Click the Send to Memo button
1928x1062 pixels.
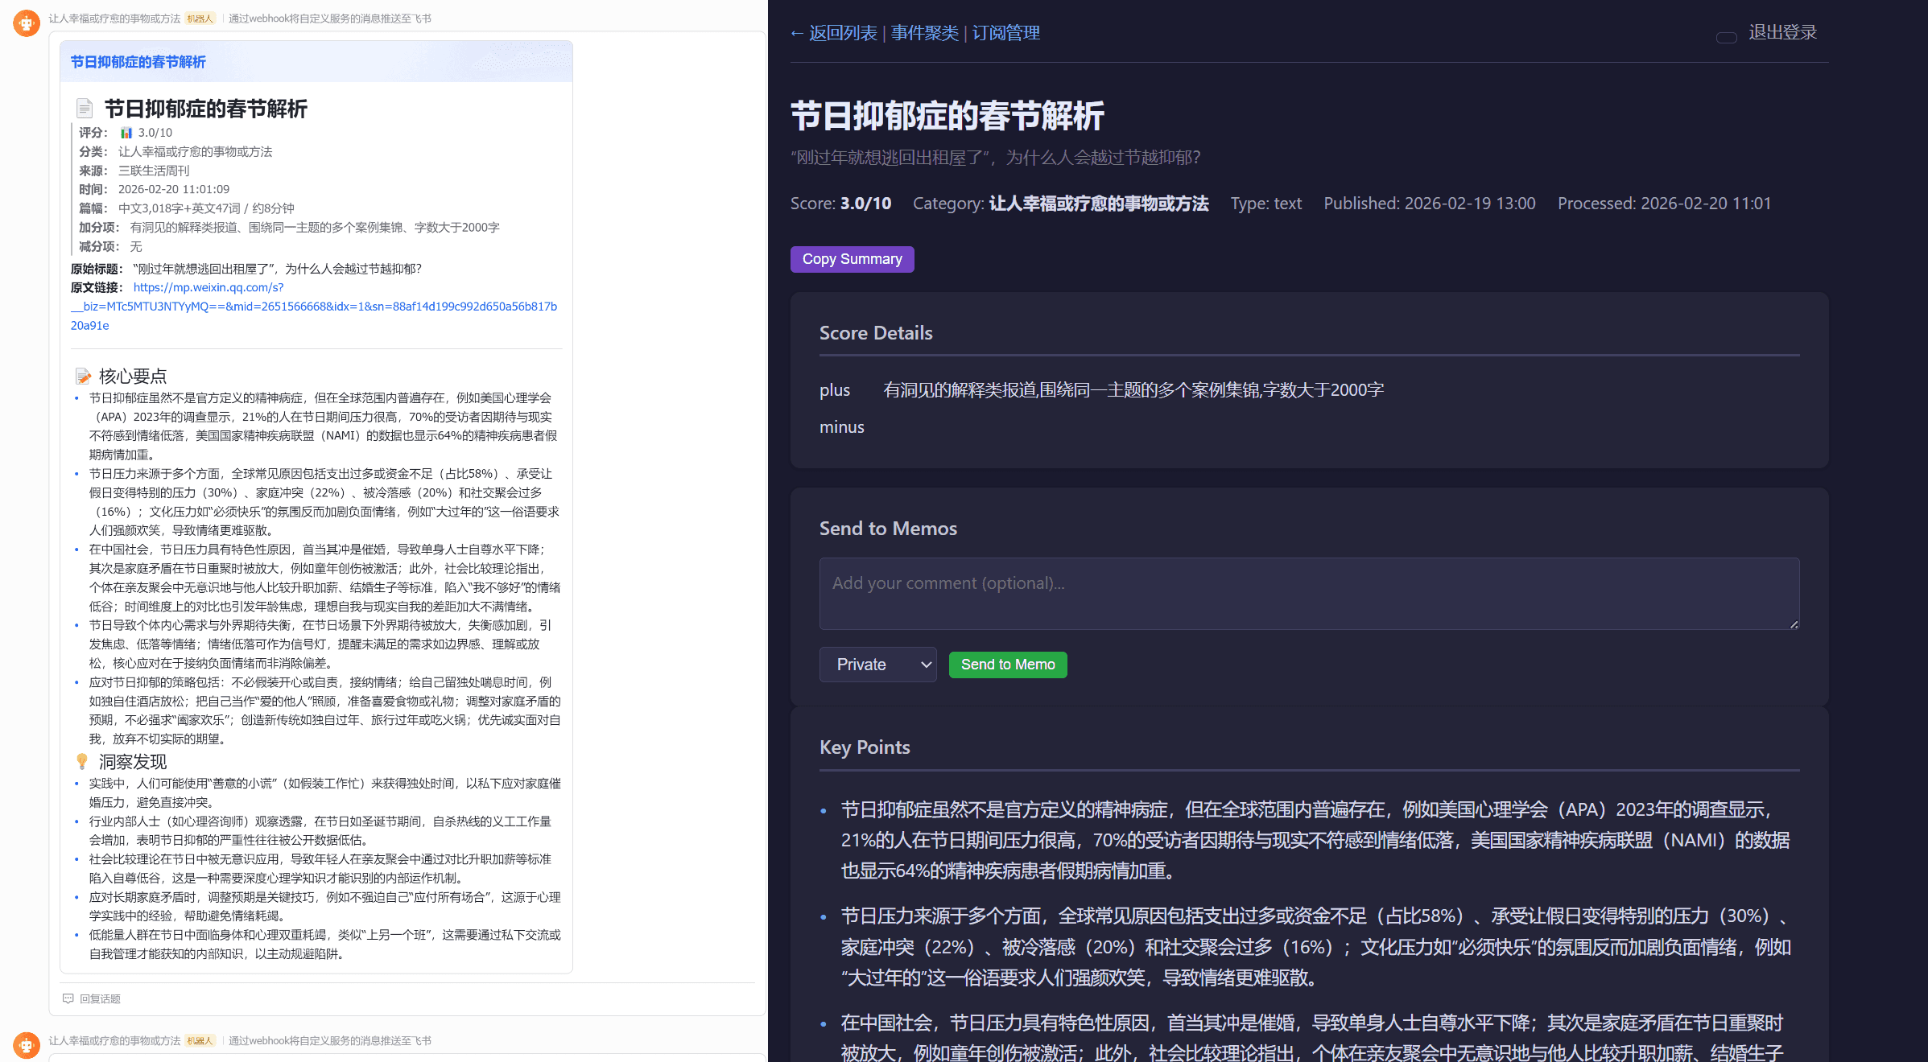pyautogui.click(x=1007, y=664)
